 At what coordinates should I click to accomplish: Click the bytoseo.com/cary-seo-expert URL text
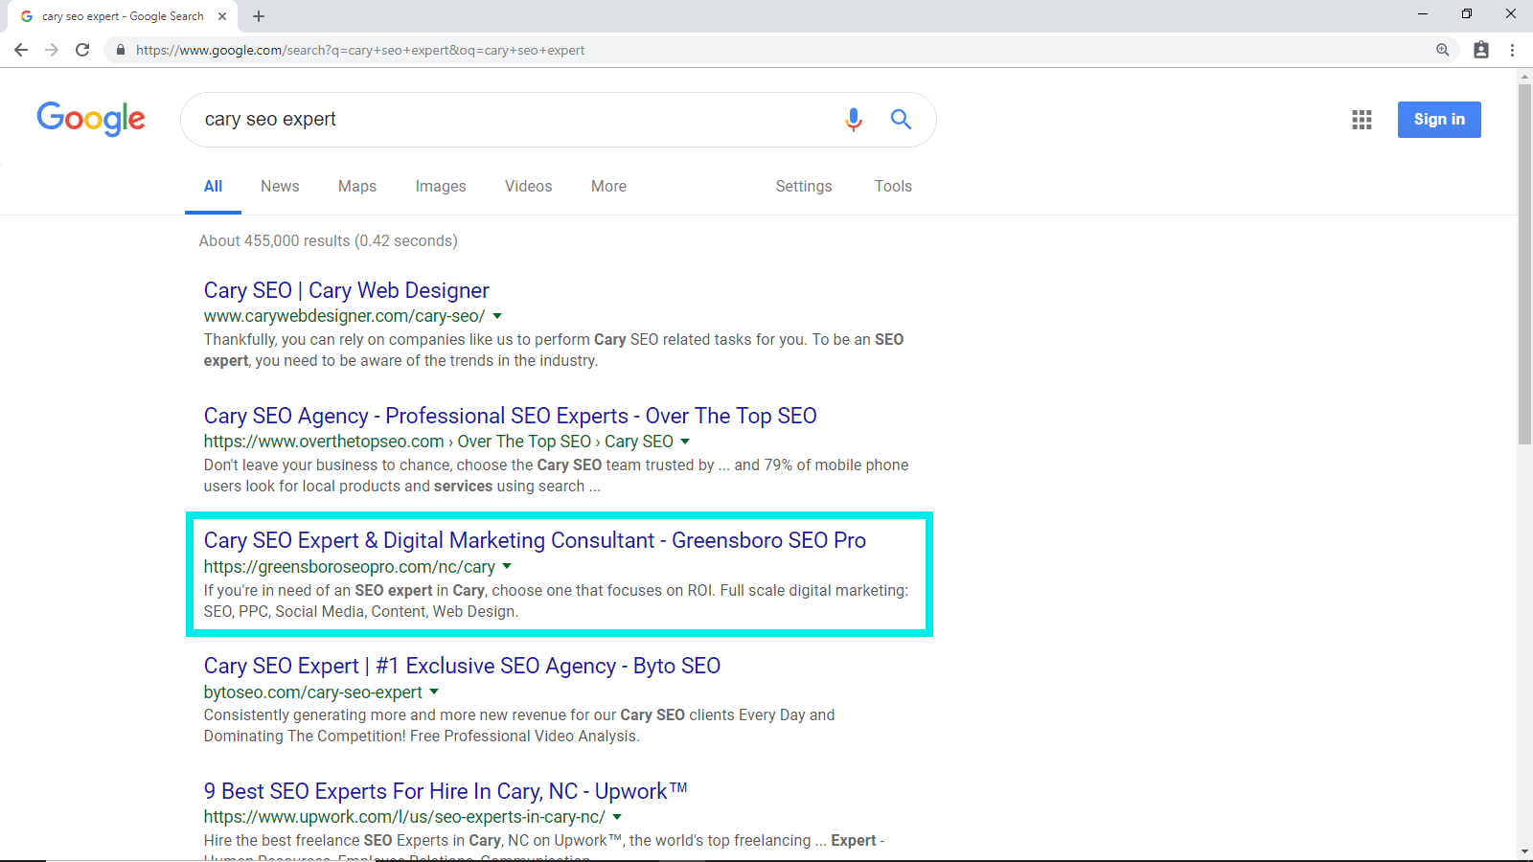pyautogui.click(x=312, y=692)
